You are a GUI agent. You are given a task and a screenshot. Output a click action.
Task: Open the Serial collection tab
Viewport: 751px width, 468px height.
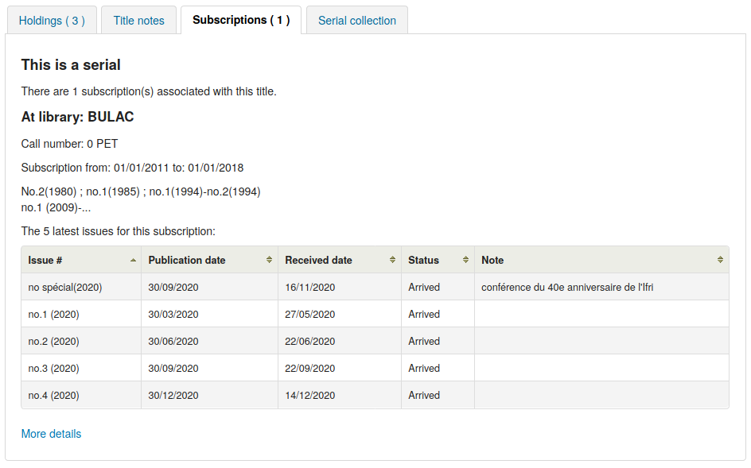(356, 21)
